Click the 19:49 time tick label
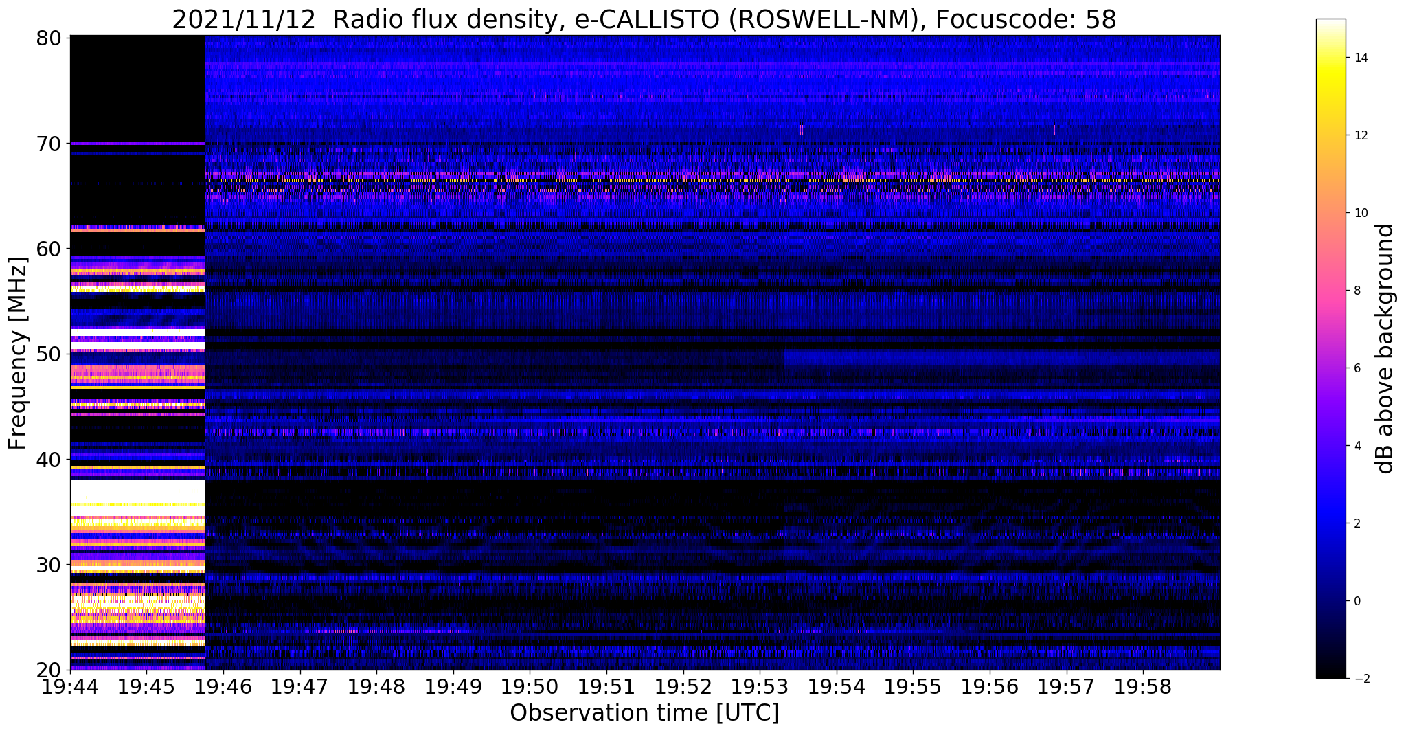The image size is (1406, 733). click(453, 687)
